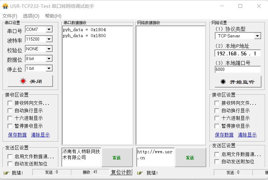Click the network status bar hand icon
Viewport: 268px width, 180px height.
(140, 173)
